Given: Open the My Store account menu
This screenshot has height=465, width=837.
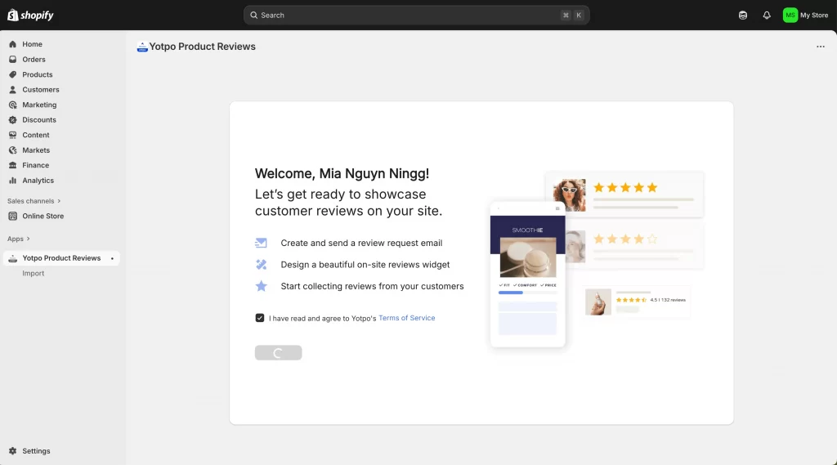Looking at the screenshot, I should click(805, 15).
